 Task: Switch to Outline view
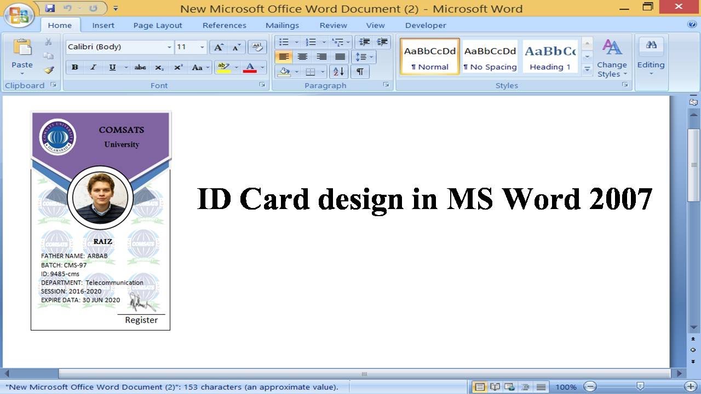click(x=525, y=387)
